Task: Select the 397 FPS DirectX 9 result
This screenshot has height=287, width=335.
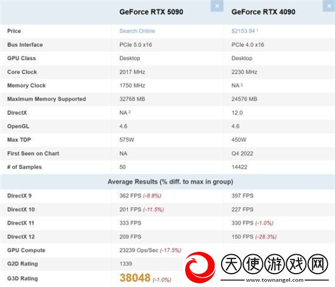Action: click(x=242, y=196)
